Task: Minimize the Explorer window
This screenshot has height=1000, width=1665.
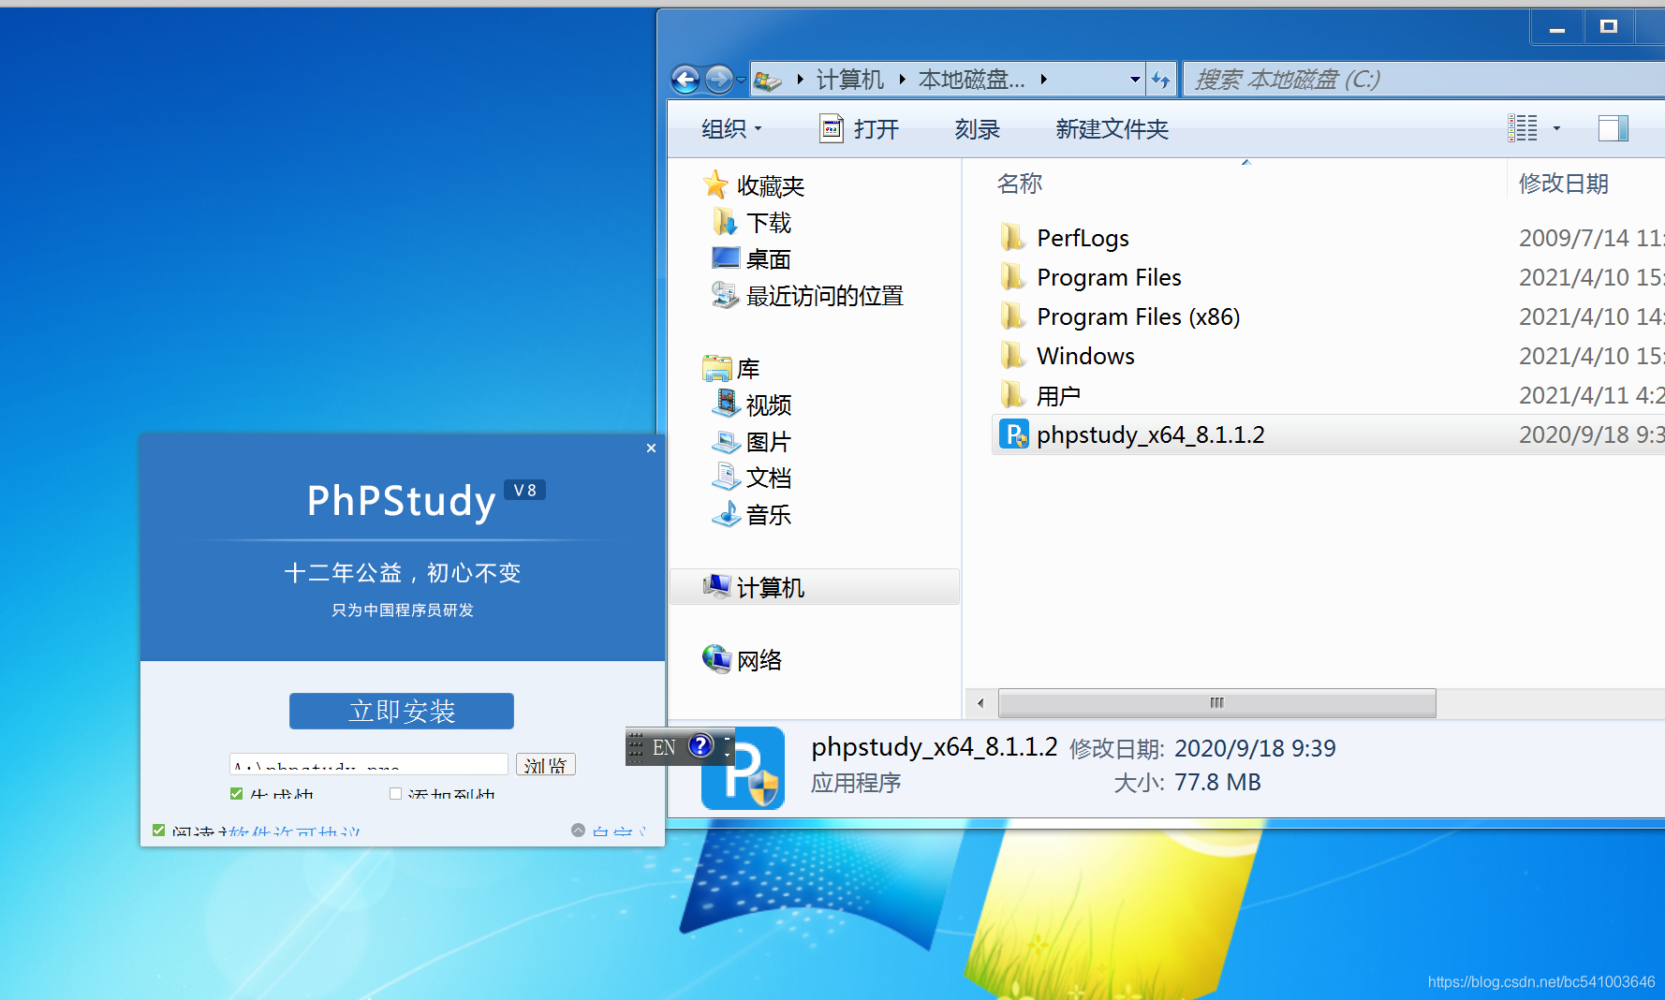Action: [x=1556, y=28]
